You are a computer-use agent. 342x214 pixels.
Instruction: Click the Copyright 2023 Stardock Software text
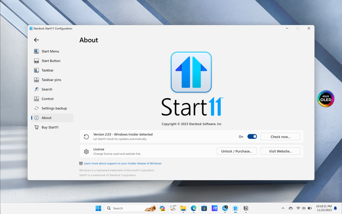pos(192,124)
